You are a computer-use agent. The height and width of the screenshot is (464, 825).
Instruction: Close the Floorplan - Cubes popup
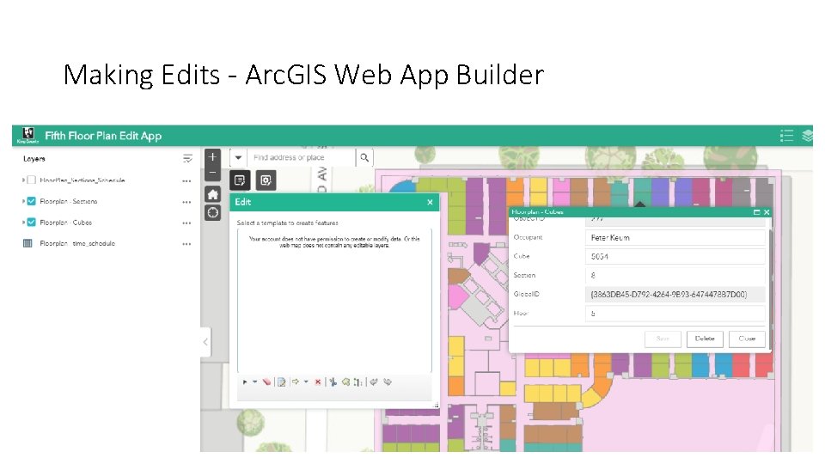pos(767,212)
